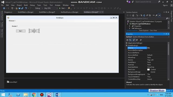The image size is (173, 97).
Task: Switch to frmM1Bai2.cs [Design] tab
Action: 26,12
